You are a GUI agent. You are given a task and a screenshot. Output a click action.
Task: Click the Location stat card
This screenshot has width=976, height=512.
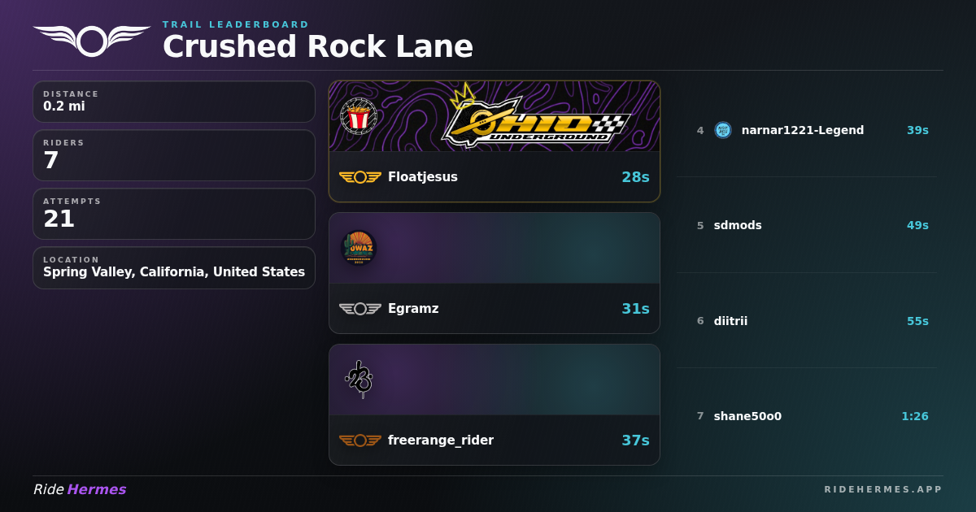click(x=174, y=268)
